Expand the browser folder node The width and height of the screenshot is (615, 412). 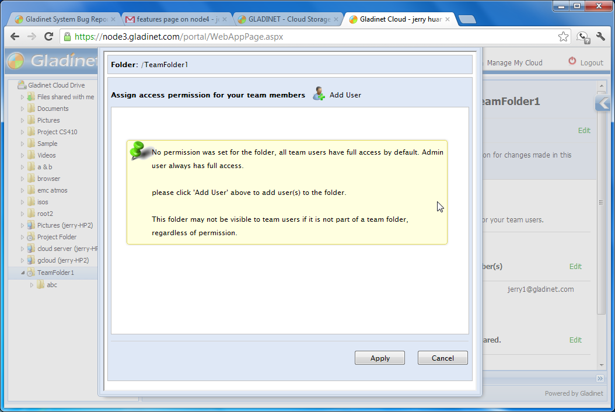pyautogui.click(x=22, y=179)
